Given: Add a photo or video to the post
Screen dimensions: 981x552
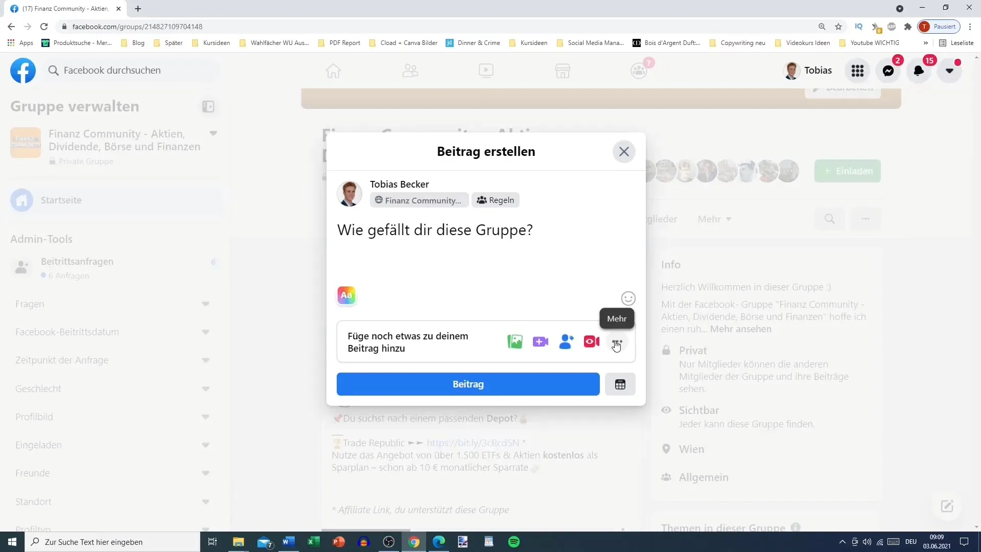Looking at the screenshot, I should pyautogui.click(x=515, y=341).
